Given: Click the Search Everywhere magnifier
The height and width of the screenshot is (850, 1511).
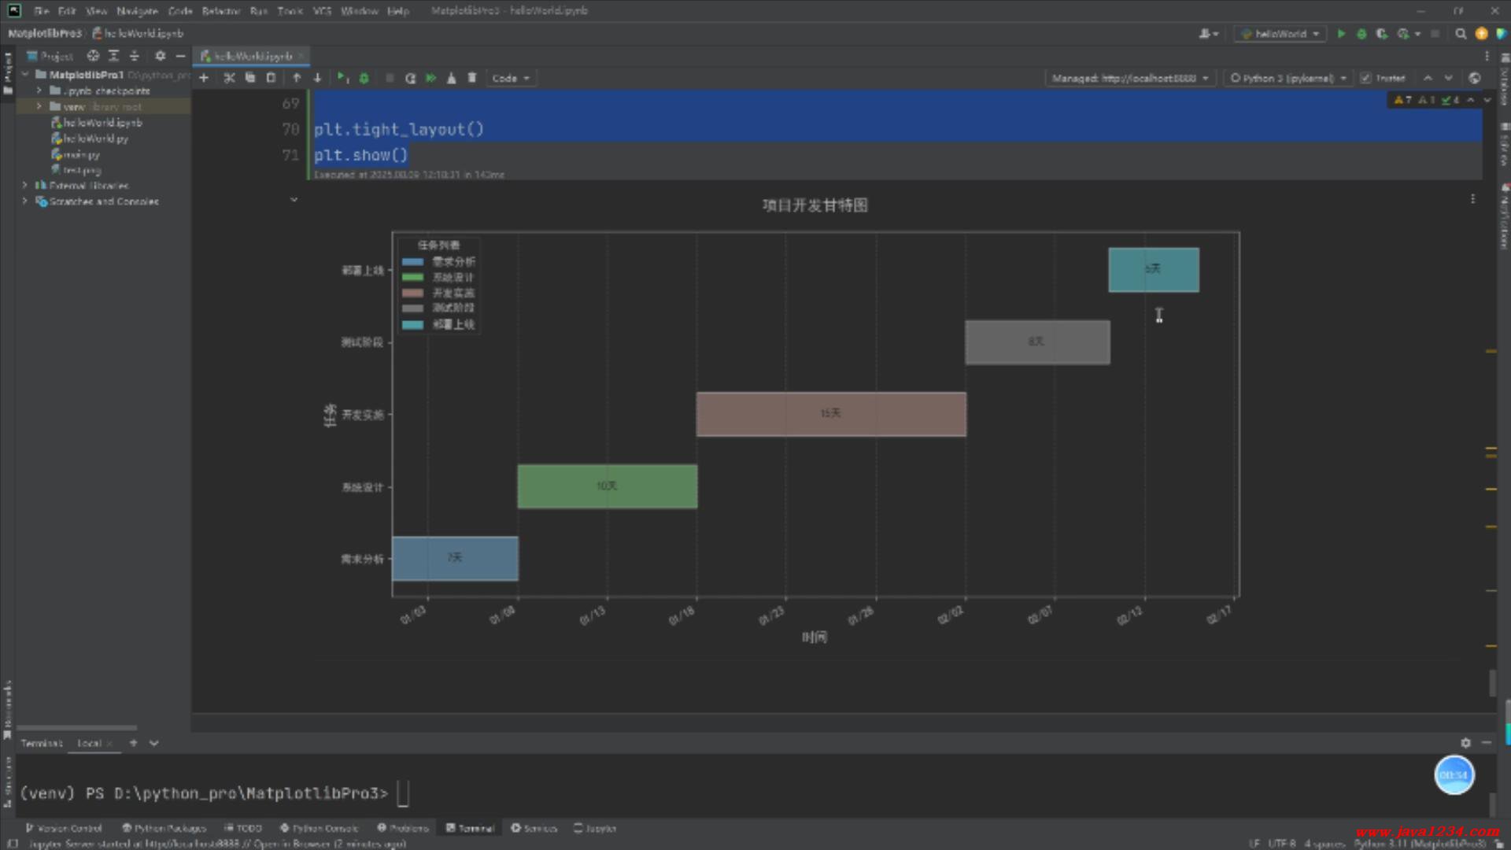Looking at the screenshot, I should (x=1461, y=34).
